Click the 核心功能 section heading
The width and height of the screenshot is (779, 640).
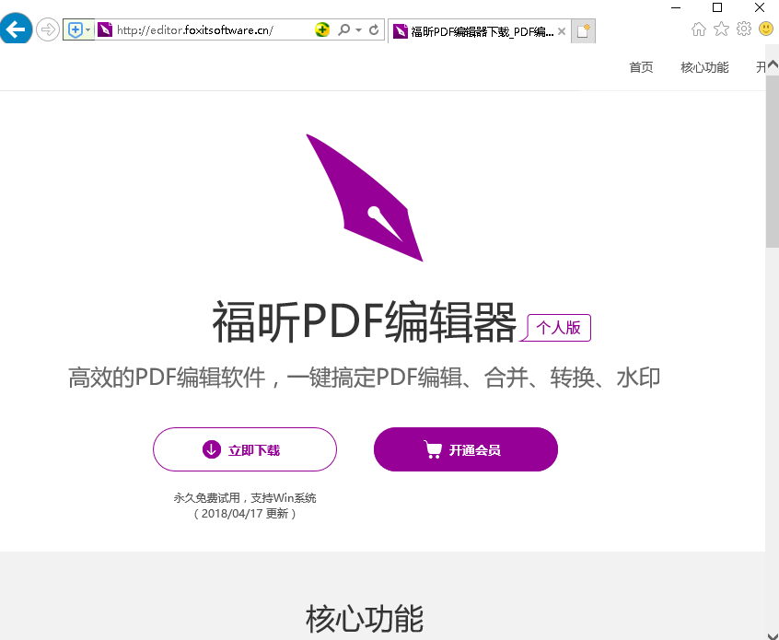(364, 618)
